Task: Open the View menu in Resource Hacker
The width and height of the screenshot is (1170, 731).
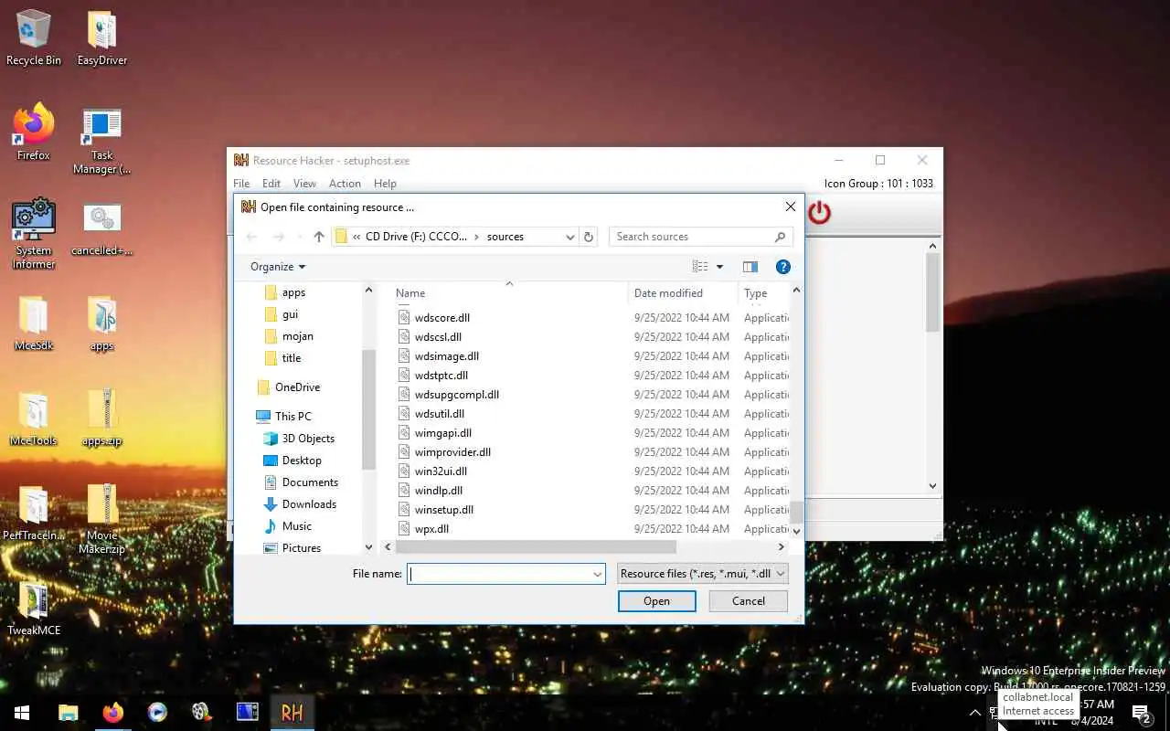Action: (304, 184)
